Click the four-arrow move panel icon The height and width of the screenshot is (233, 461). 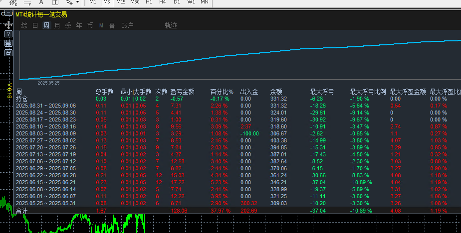(8, 24)
